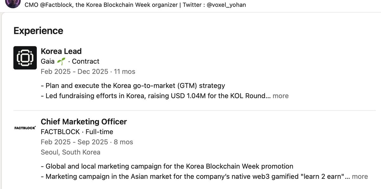Expand the Chief Marketing Officer description with "more"

pos(360,177)
